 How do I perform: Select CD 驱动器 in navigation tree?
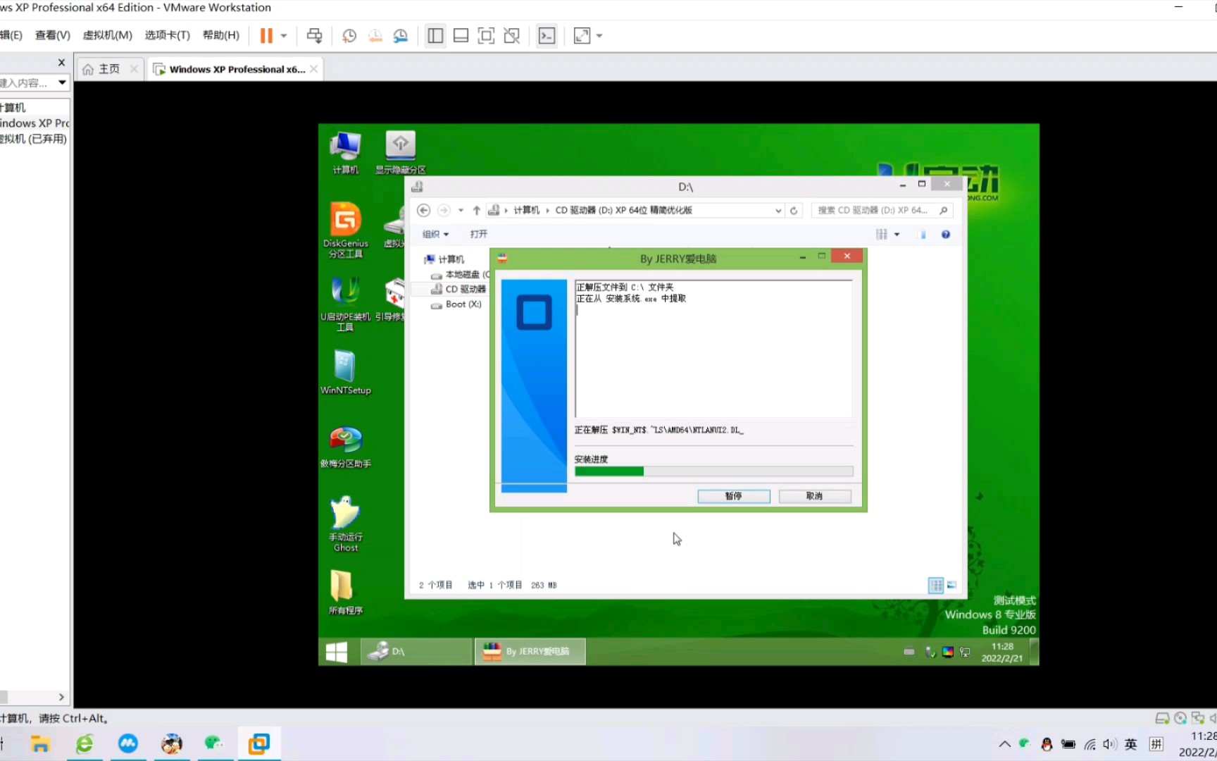(458, 289)
